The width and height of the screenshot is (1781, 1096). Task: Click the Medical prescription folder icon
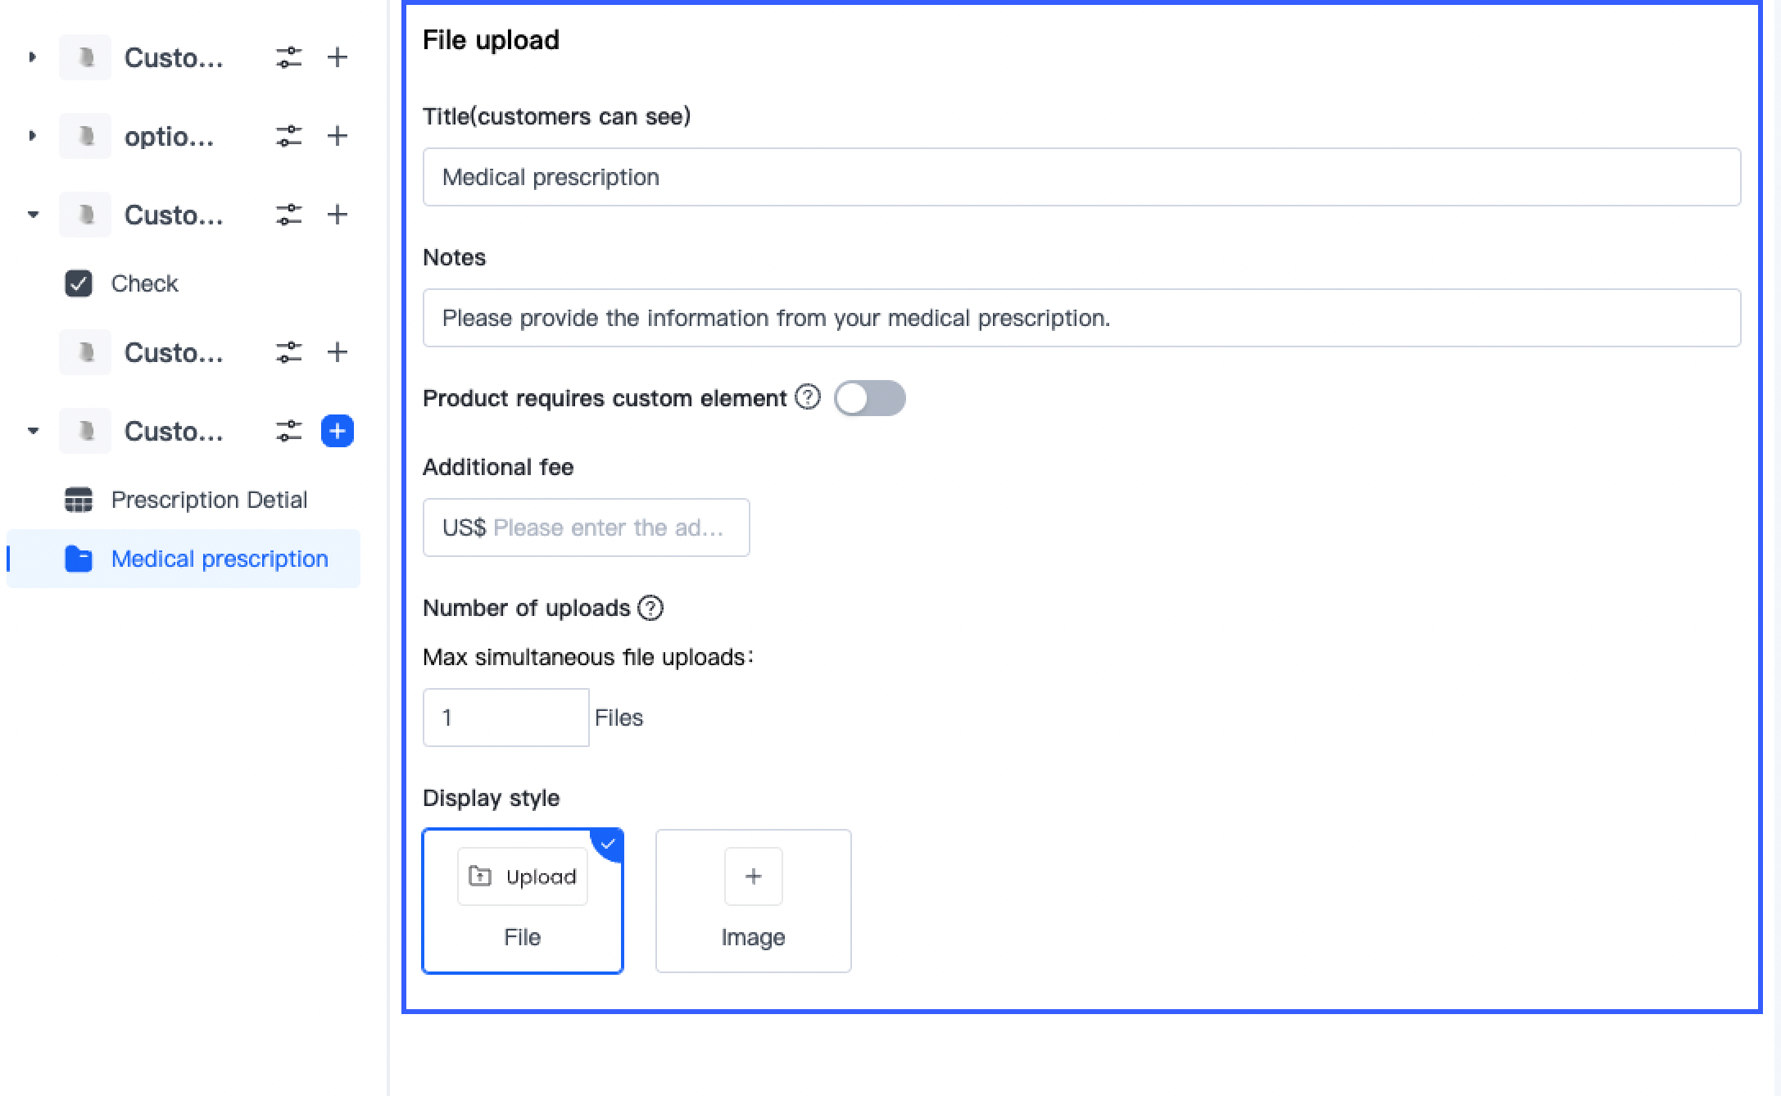pos(79,559)
